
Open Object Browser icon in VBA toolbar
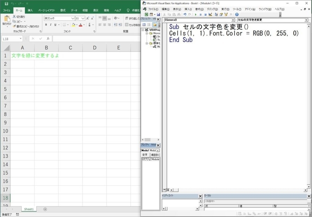pyautogui.click(x=226, y=14)
